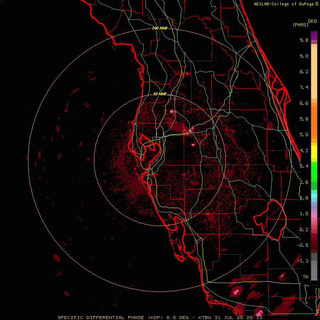
Task: Click the NEXLAB-College of DuPage label
Action: 284,4
